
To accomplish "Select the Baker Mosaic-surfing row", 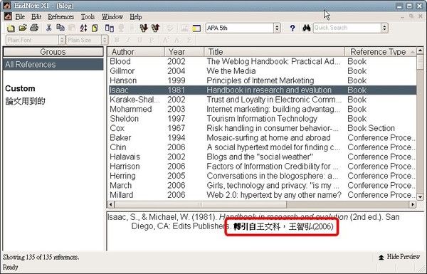I will click(x=262, y=138).
